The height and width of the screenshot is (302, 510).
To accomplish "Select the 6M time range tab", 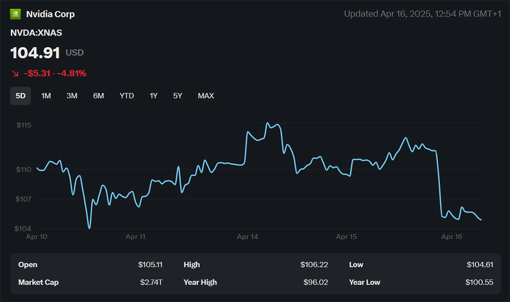I will point(98,96).
